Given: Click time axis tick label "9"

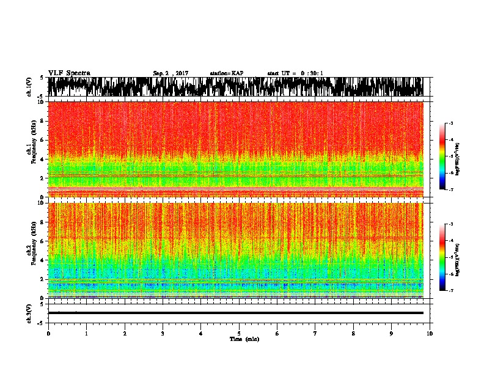Looking at the screenshot, I should pos(391,334).
